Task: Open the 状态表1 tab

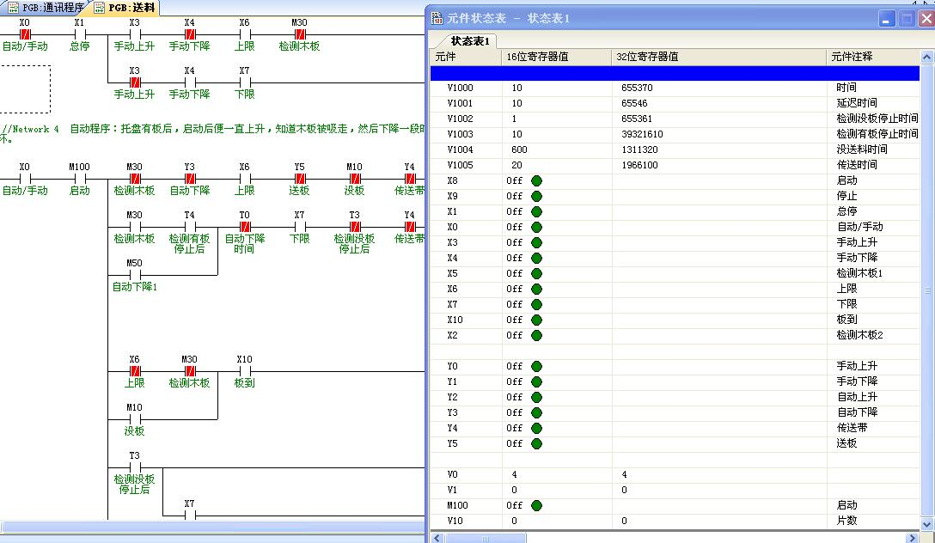Action: (470, 41)
